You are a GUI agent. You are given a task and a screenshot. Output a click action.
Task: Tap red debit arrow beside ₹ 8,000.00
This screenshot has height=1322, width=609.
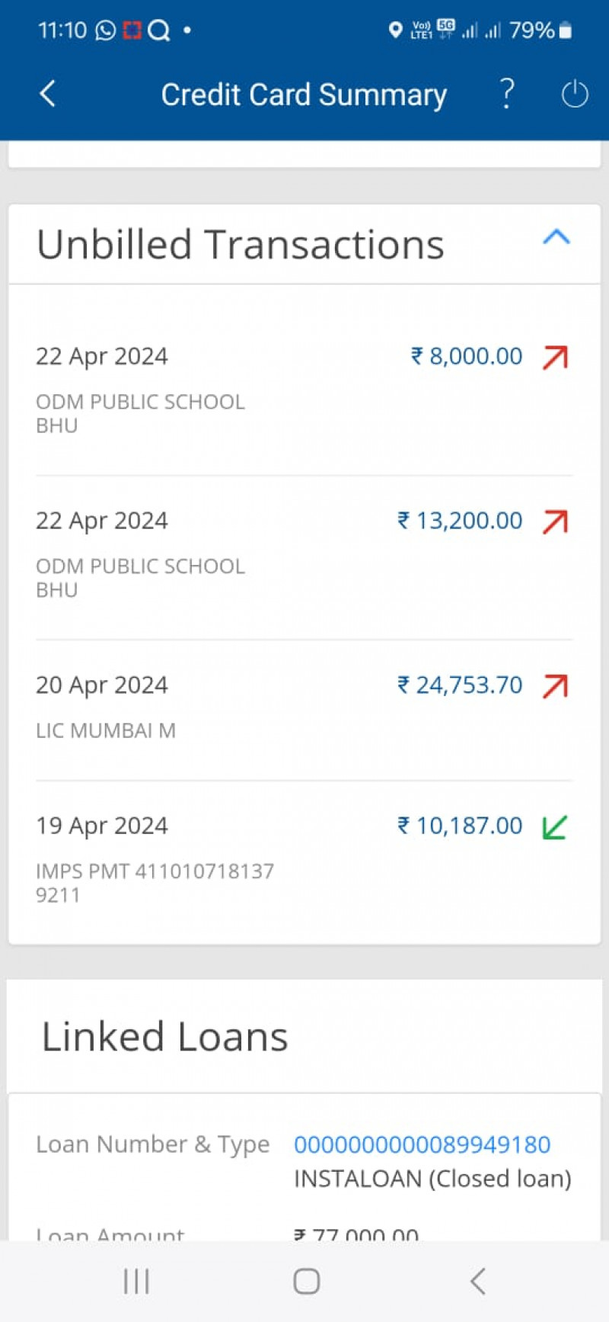(x=556, y=357)
